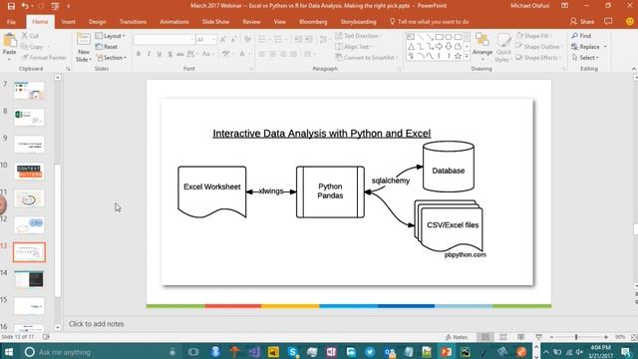Expand the shapes gallery more button
The height and width of the screenshot is (359, 638).
(x=467, y=57)
